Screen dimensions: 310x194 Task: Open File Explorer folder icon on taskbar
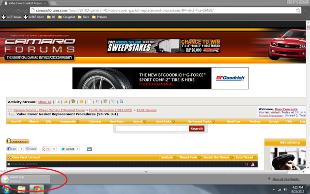tap(22, 188)
